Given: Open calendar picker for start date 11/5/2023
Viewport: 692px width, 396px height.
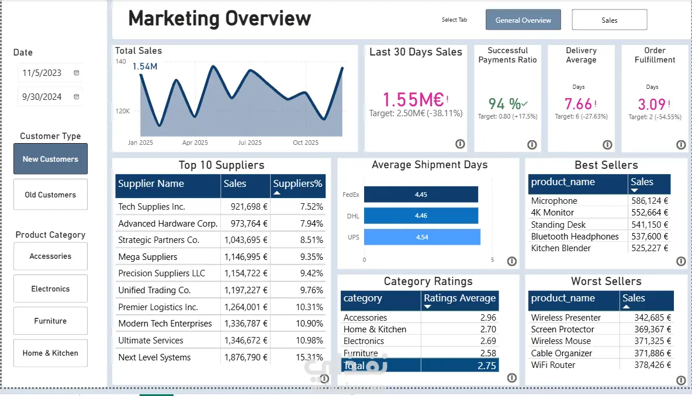Looking at the screenshot, I should click(77, 73).
